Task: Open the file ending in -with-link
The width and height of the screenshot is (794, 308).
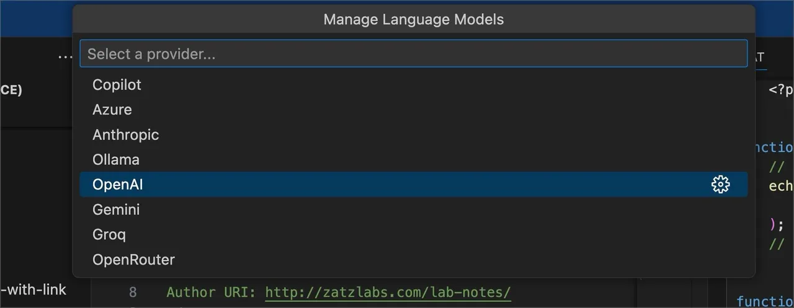Action: pos(33,289)
